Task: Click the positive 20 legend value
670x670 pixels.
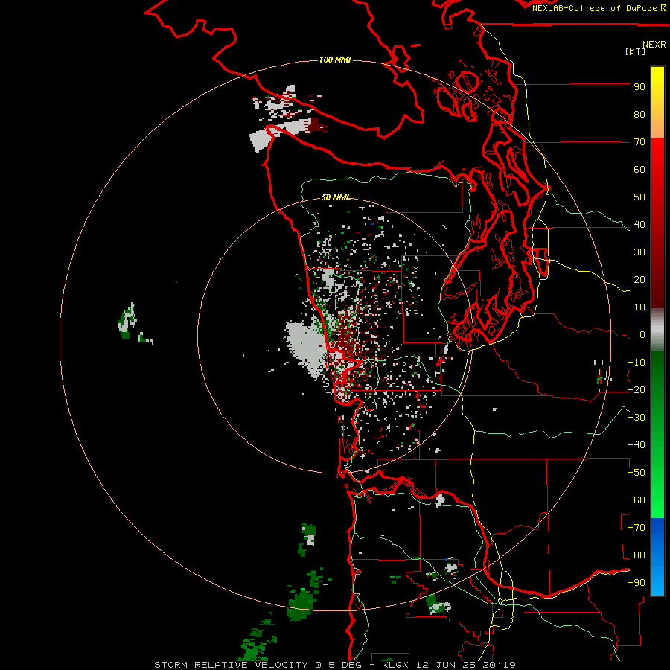Action: 639,279
